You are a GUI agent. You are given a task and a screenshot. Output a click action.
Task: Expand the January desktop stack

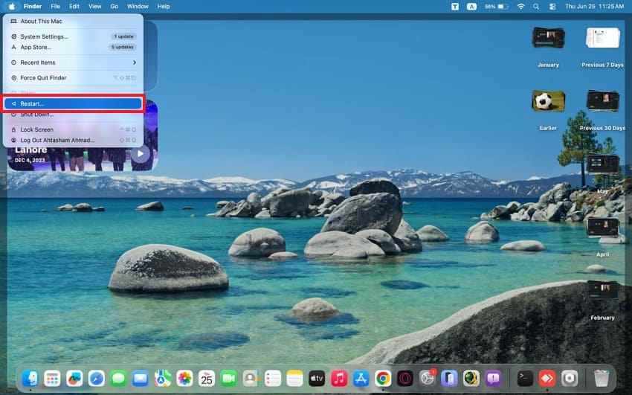point(548,37)
